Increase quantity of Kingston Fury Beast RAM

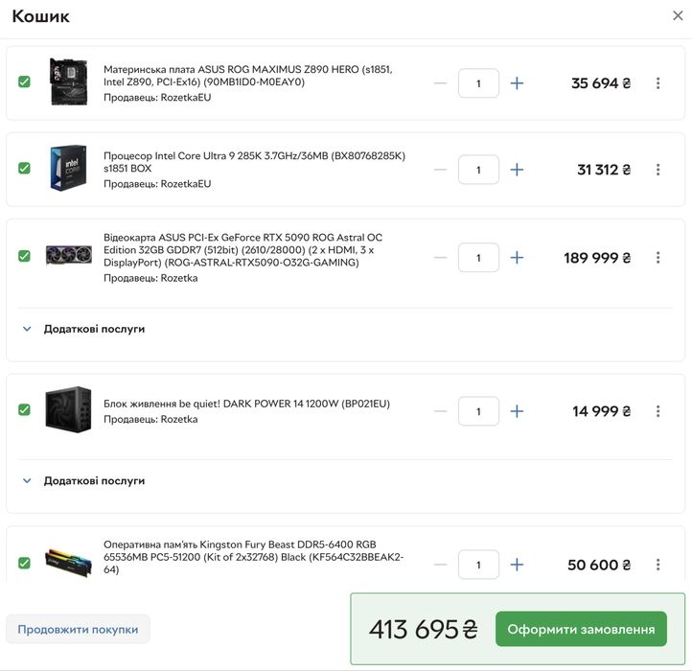pos(517,565)
